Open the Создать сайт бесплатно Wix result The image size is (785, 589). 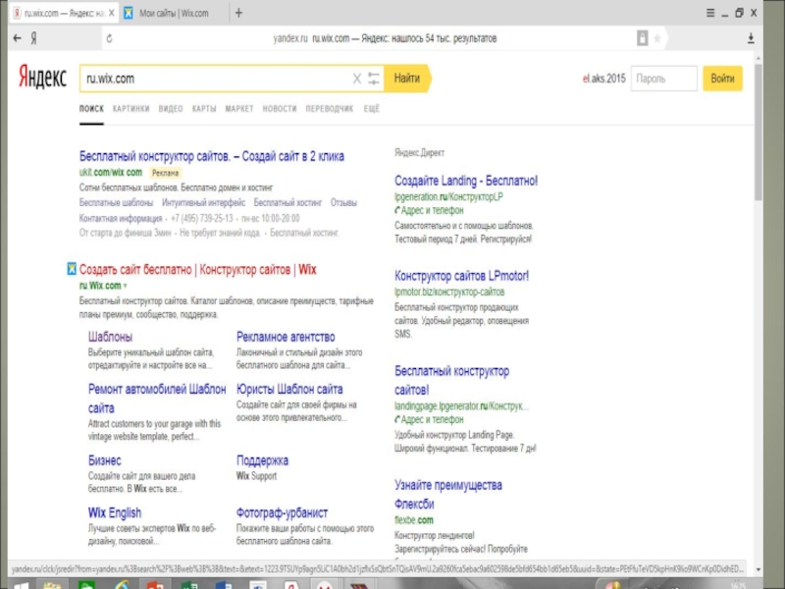(197, 269)
